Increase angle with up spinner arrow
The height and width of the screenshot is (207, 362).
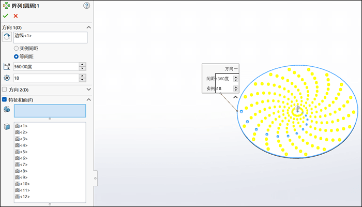click(82, 65)
